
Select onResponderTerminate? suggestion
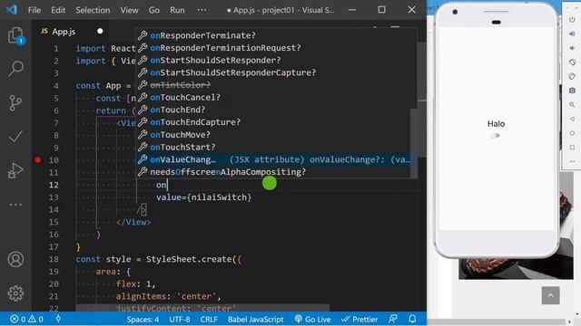tap(273, 35)
